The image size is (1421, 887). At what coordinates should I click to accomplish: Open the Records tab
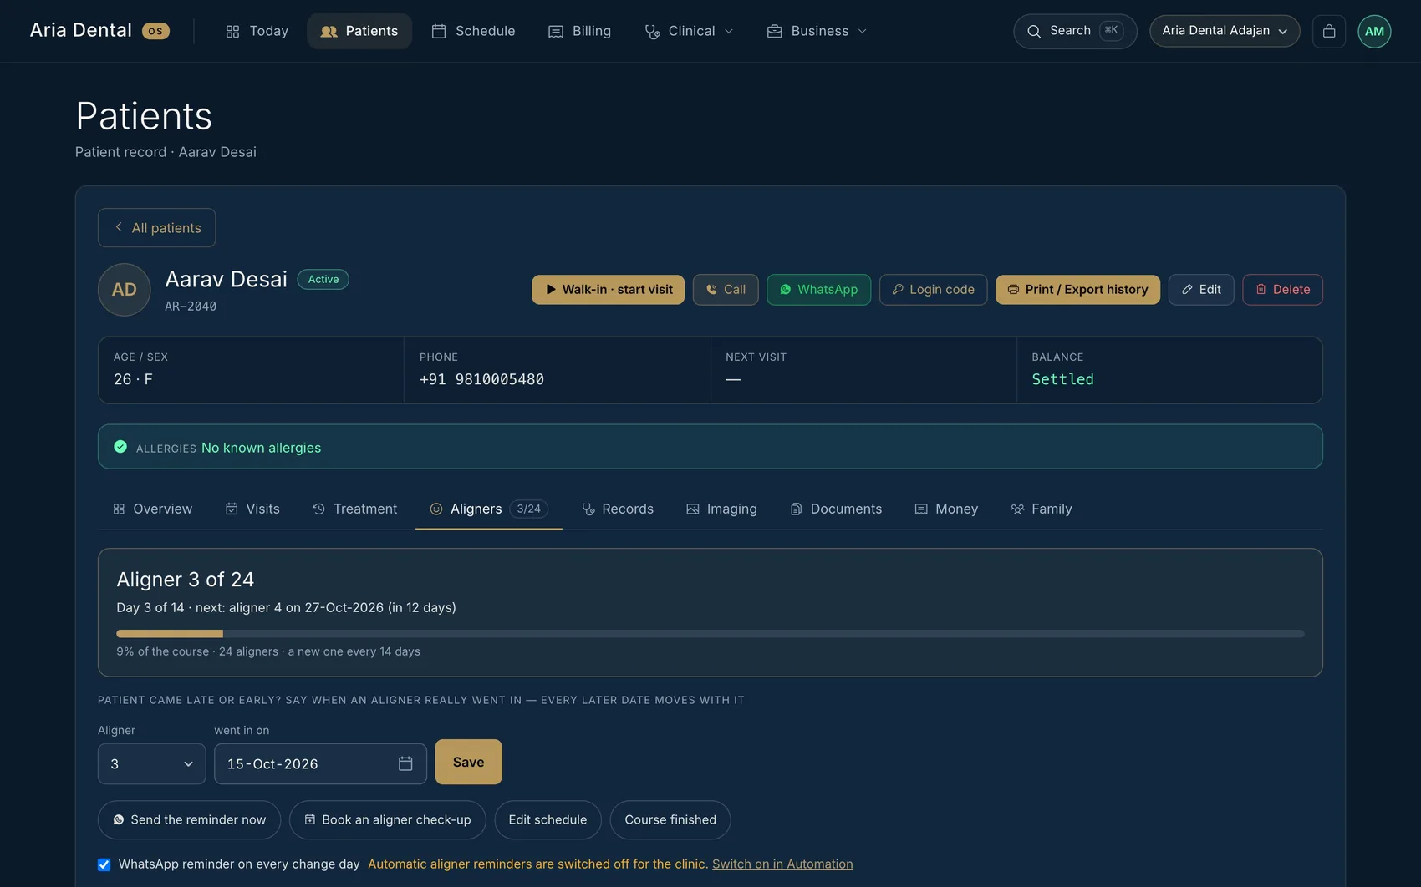pos(618,509)
